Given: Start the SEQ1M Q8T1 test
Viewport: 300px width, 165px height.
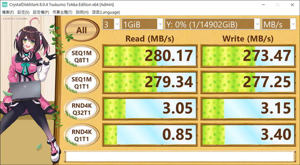Looking at the screenshot, I should click(x=82, y=57).
